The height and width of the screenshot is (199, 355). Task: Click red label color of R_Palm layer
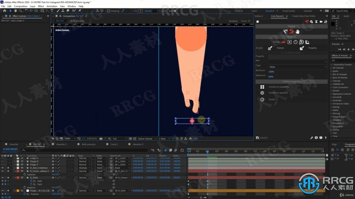click(18, 178)
